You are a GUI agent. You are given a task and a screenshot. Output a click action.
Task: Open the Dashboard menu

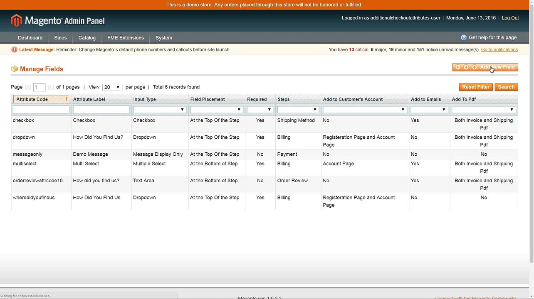coord(30,38)
